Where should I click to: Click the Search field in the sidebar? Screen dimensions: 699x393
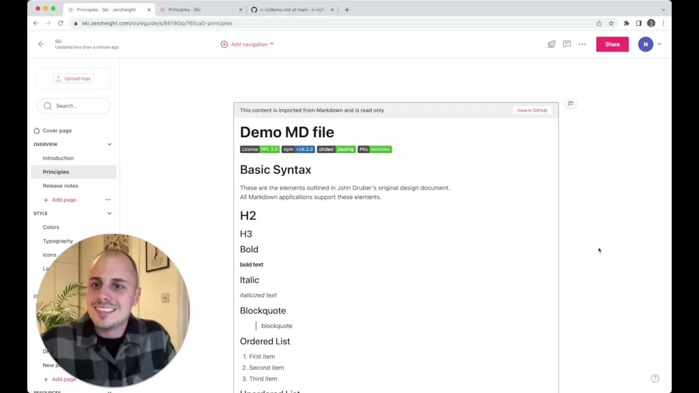73,106
